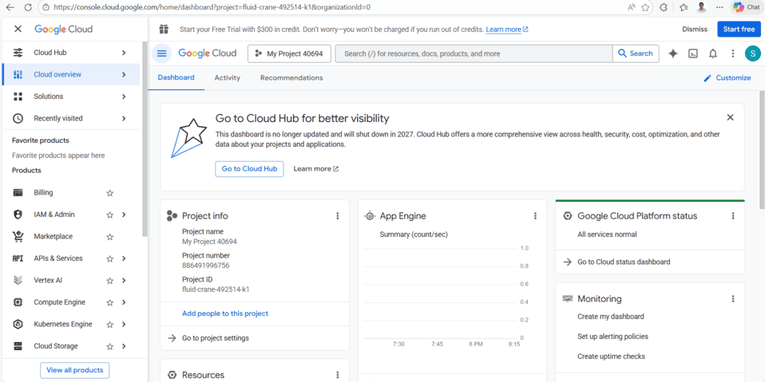Switch to the Activity tab

point(228,78)
